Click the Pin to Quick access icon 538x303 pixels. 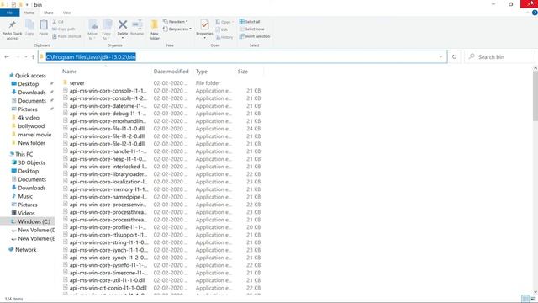(12, 25)
